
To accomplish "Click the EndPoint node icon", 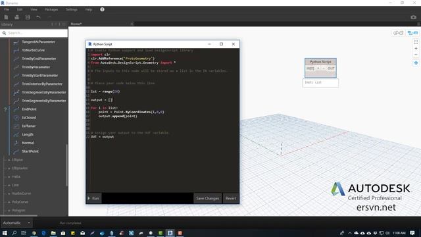I will point(16,109).
